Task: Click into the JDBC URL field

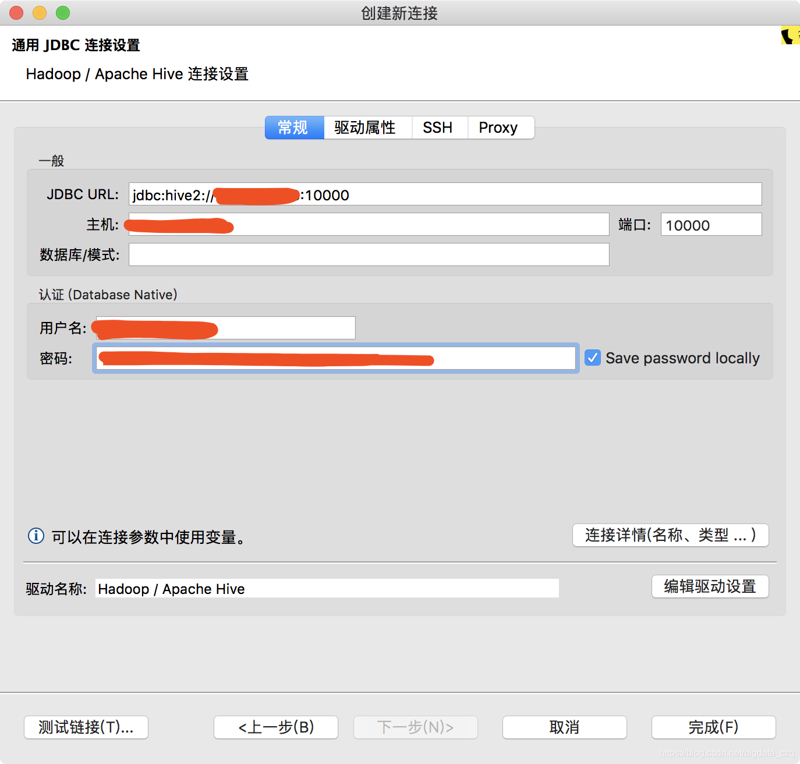Action: [445, 194]
